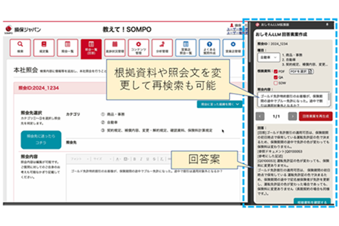Open the 規定集 rulebook navigation button
Screen dimensions: 339x226
(x=44, y=48)
